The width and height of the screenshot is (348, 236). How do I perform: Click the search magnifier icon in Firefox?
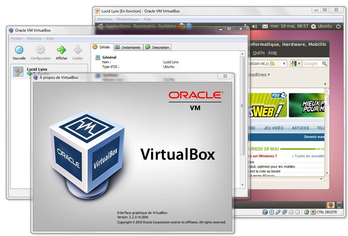tap(324, 64)
